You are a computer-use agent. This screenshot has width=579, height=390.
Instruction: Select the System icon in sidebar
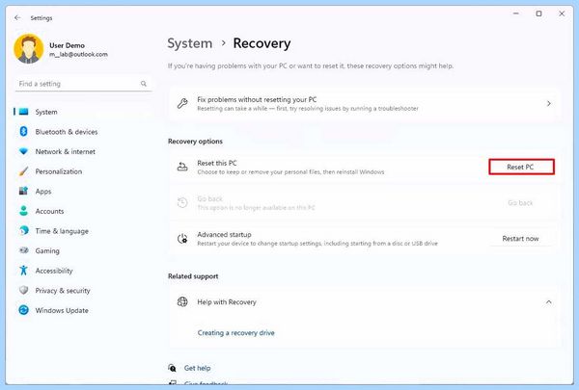[23, 112]
